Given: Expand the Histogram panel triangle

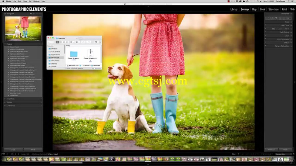Looking at the screenshot, I should pos(291,14).
